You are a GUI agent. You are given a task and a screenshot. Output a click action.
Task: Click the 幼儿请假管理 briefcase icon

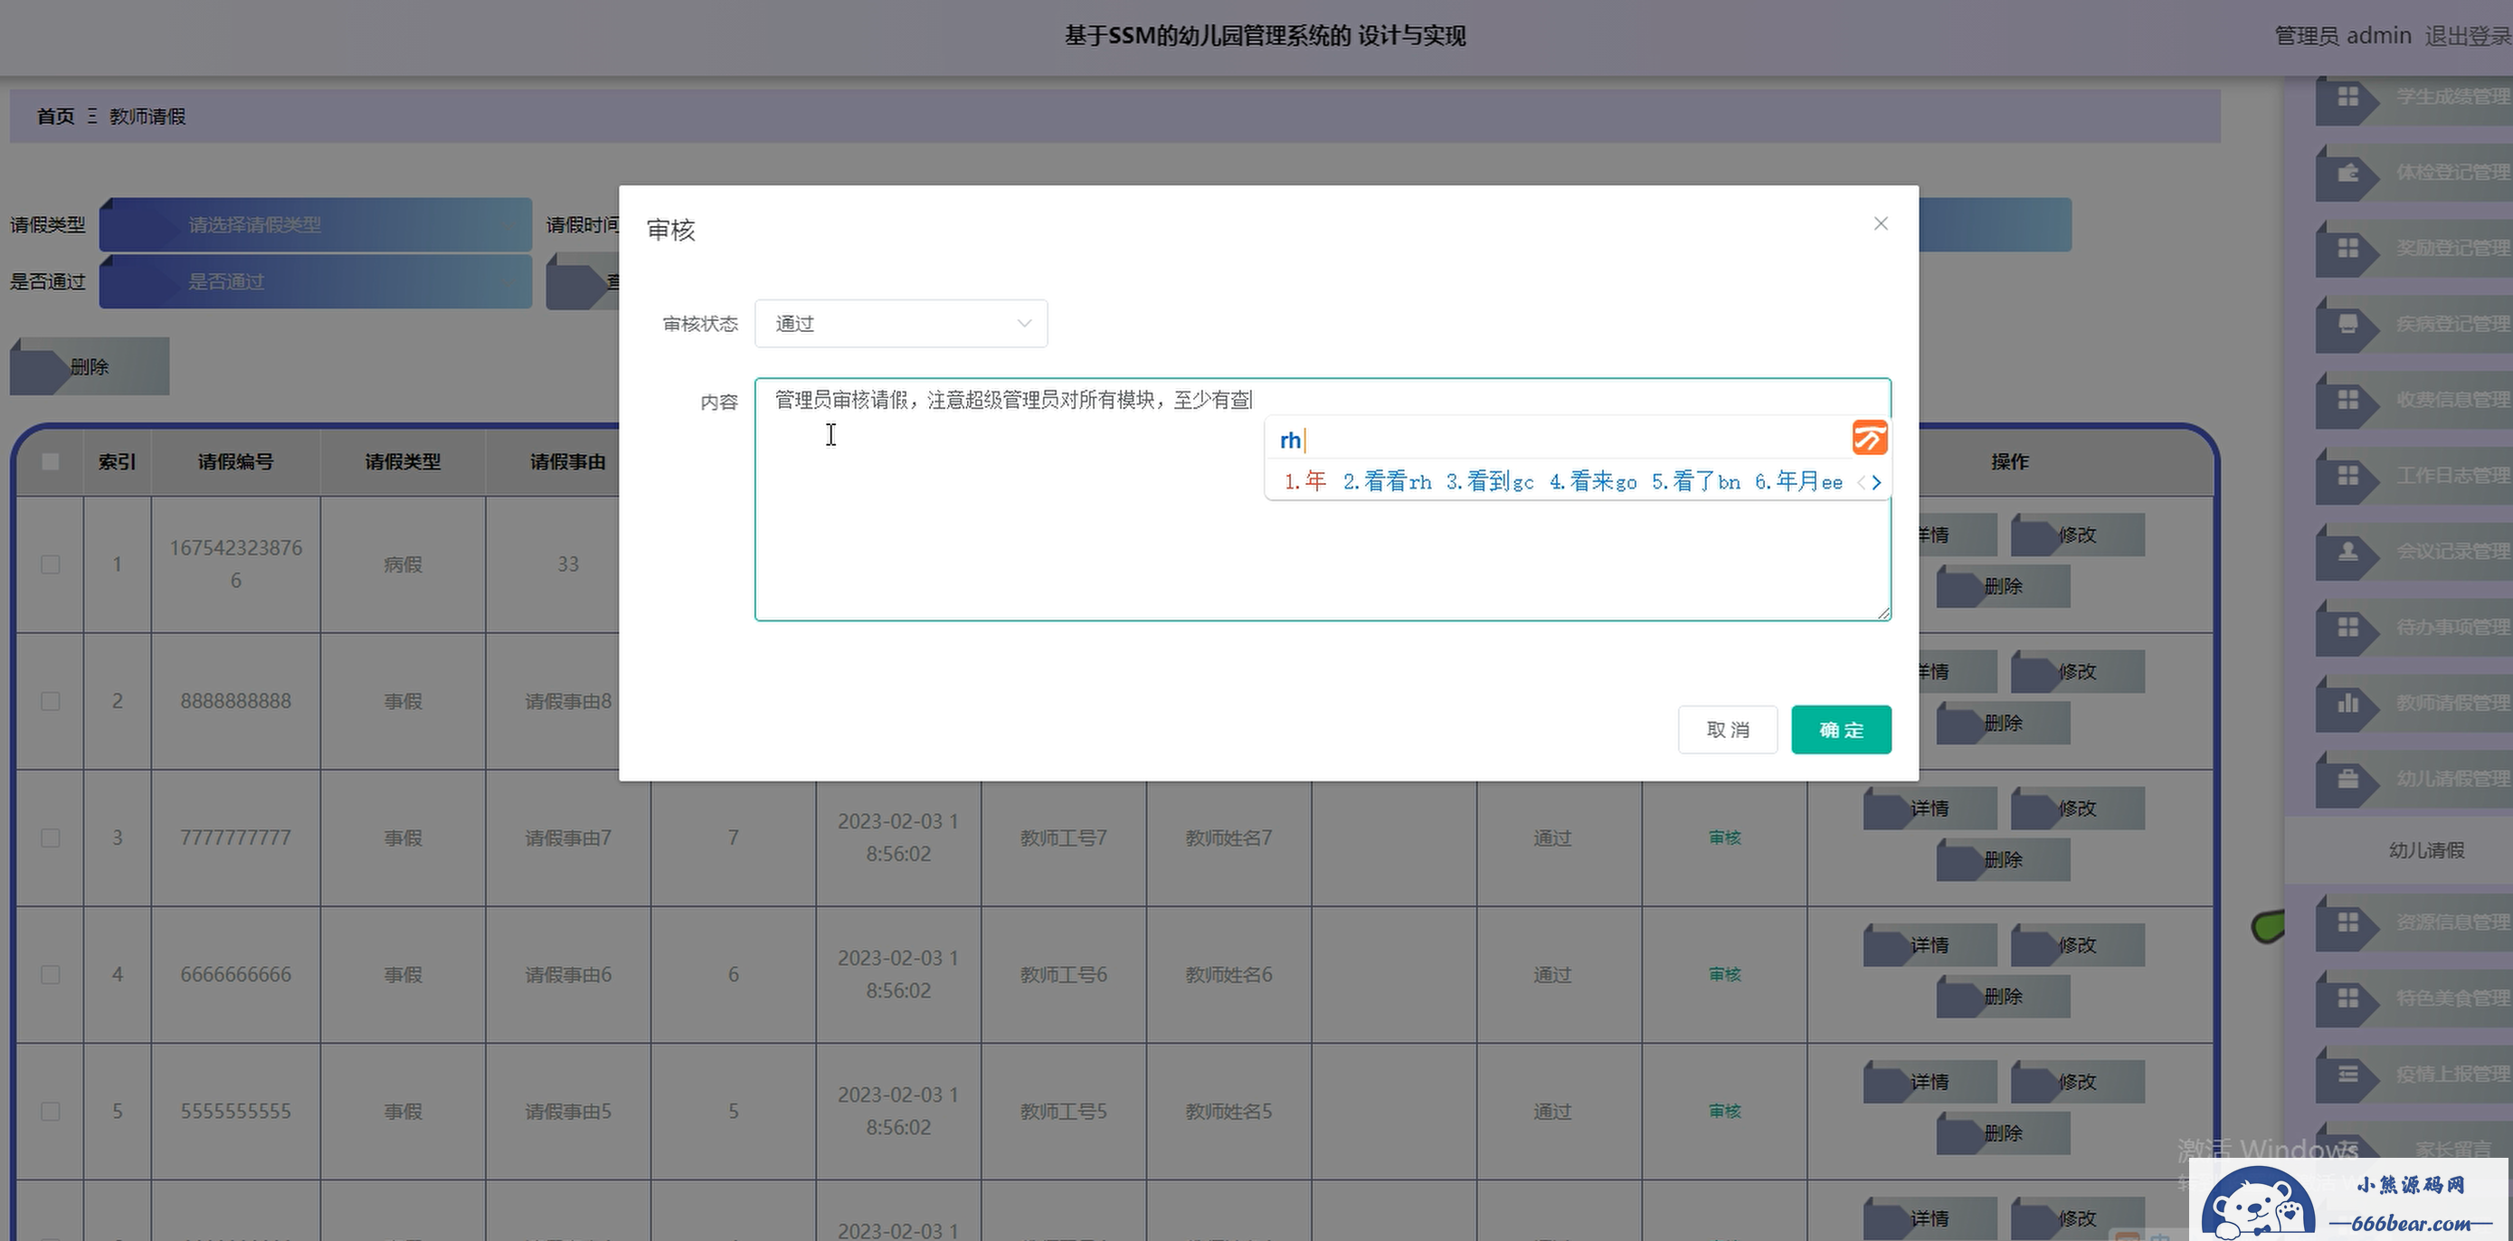click(2347, 779)
